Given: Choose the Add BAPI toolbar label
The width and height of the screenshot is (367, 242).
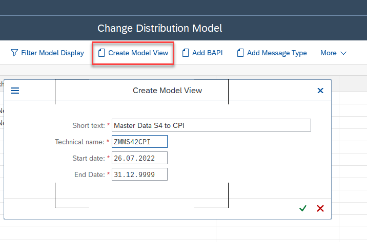Looking at the screenshot, I should (207, 53).
